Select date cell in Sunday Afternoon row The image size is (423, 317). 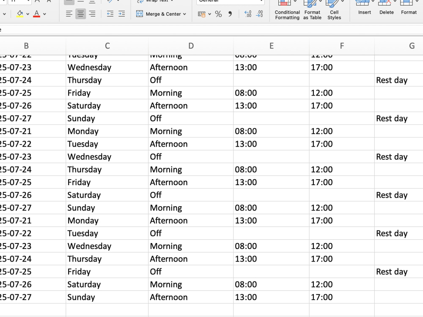click(x=33, y=297)
